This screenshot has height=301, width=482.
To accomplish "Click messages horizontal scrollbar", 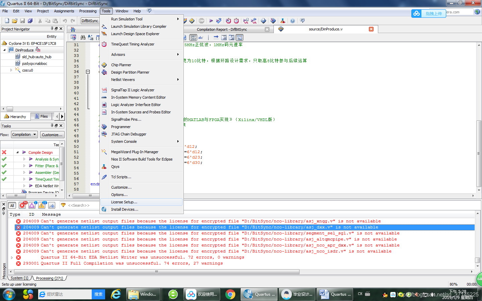I will coord(156,272).
